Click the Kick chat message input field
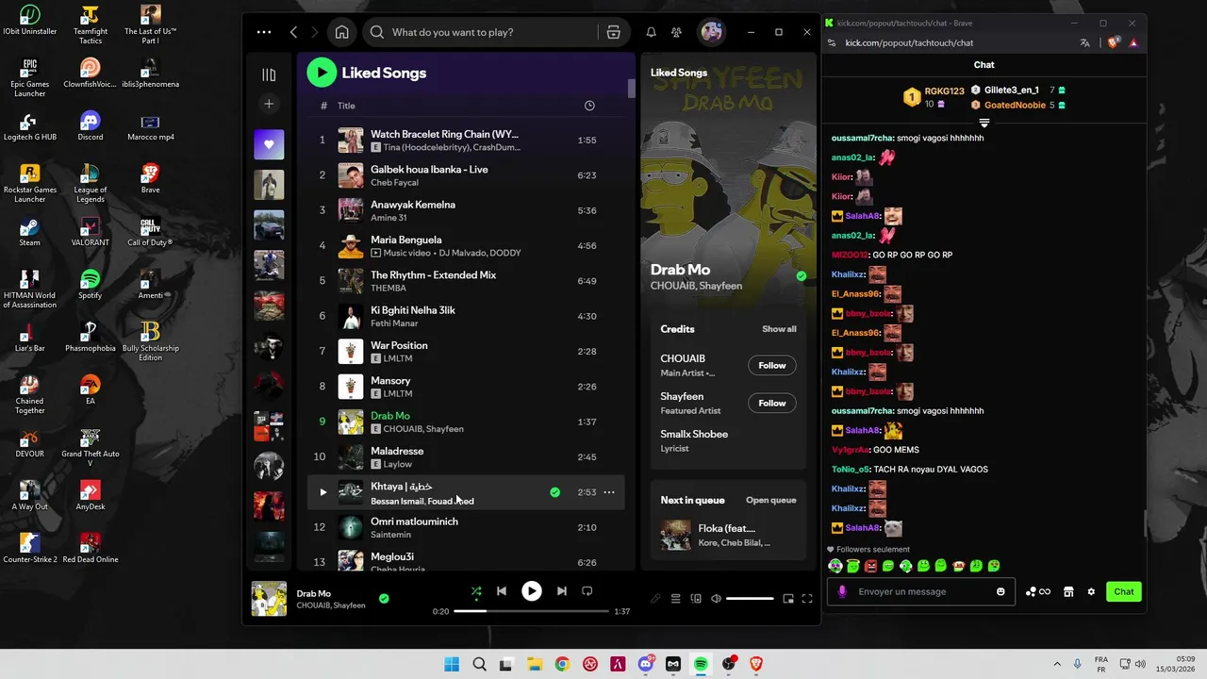Viewport: 1207px width, 679px height. pos(919,591)
